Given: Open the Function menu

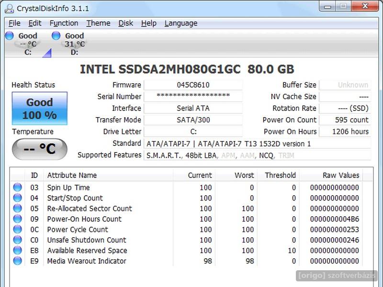Looking at the screenshot, I should coord(64,23).
